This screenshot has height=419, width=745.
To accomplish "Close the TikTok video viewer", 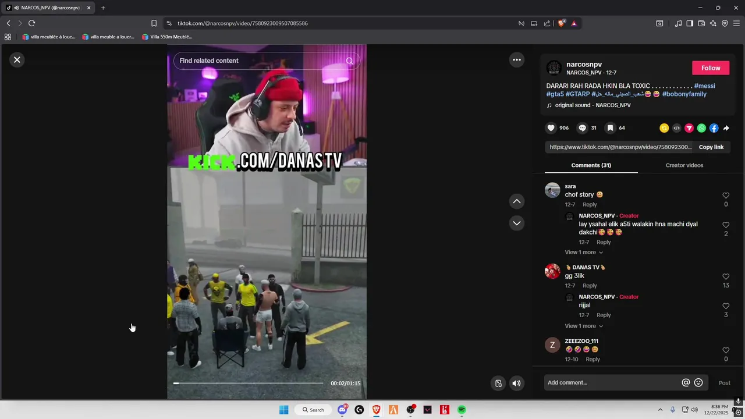I will 17,59.
